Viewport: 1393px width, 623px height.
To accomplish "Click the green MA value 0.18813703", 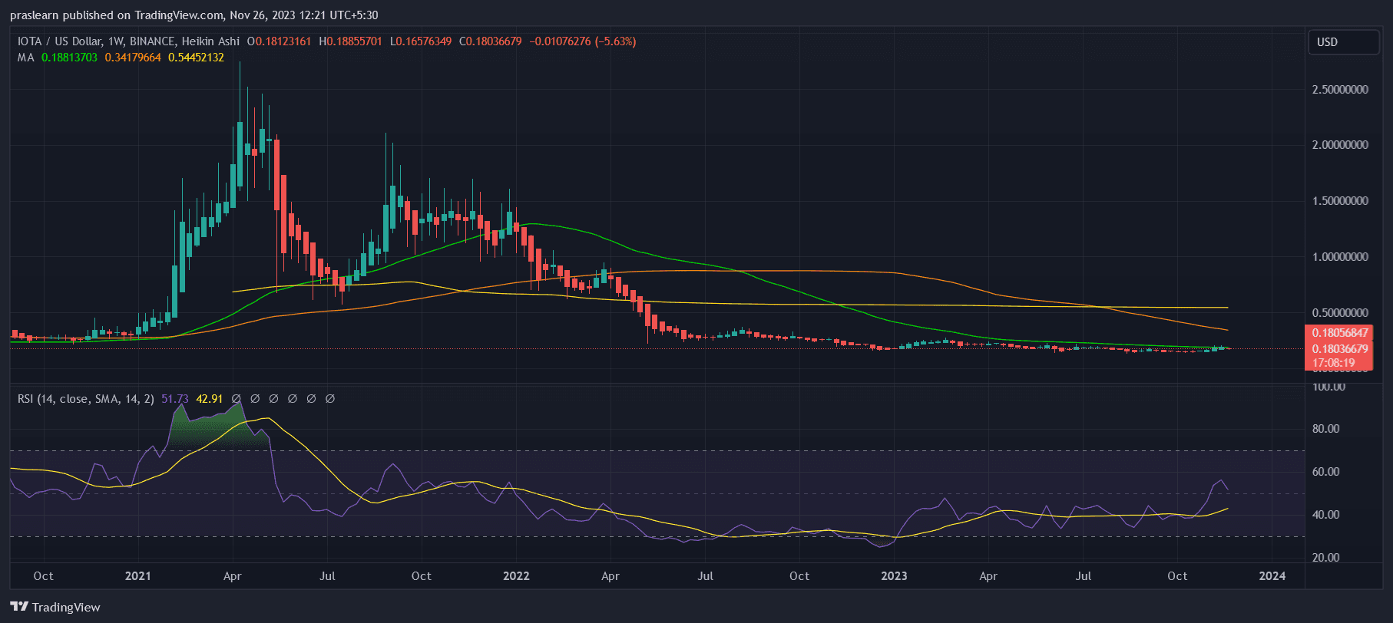I will tap(69, 58).
